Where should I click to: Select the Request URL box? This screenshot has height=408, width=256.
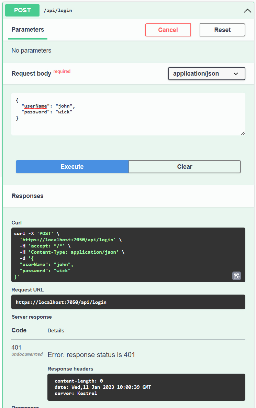click(x=128, y=302)
